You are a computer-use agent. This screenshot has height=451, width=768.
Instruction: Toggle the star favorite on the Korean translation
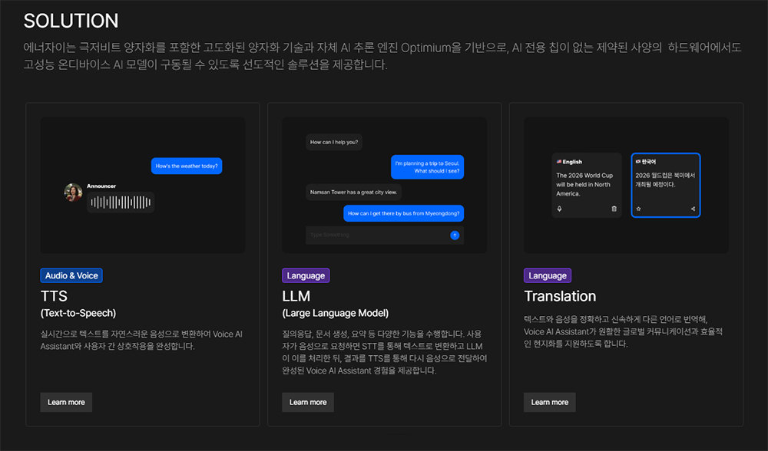point(638,208)
